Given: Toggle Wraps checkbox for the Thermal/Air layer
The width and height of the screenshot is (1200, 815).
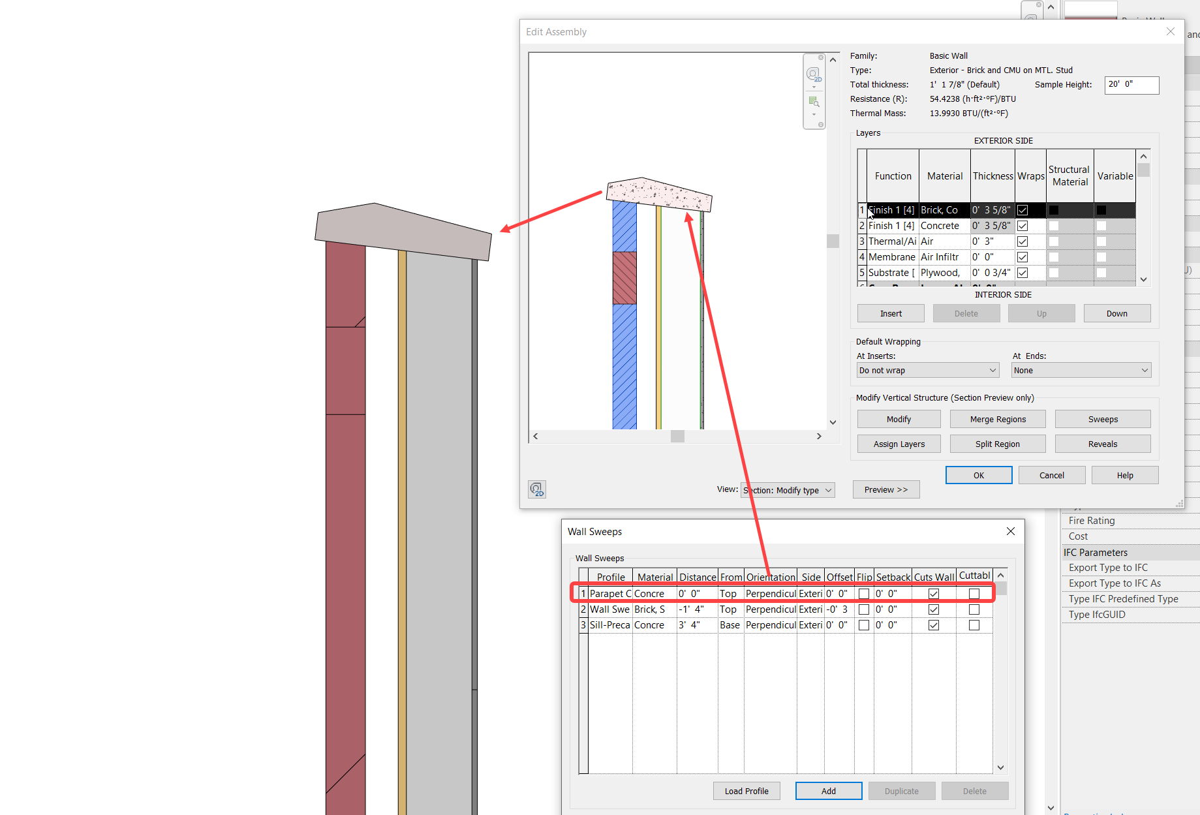Looking at the screenshot, I should (x=1023, y=241).
